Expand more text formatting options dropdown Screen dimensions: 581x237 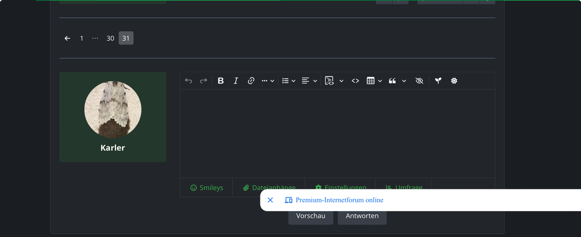point(268,81)
